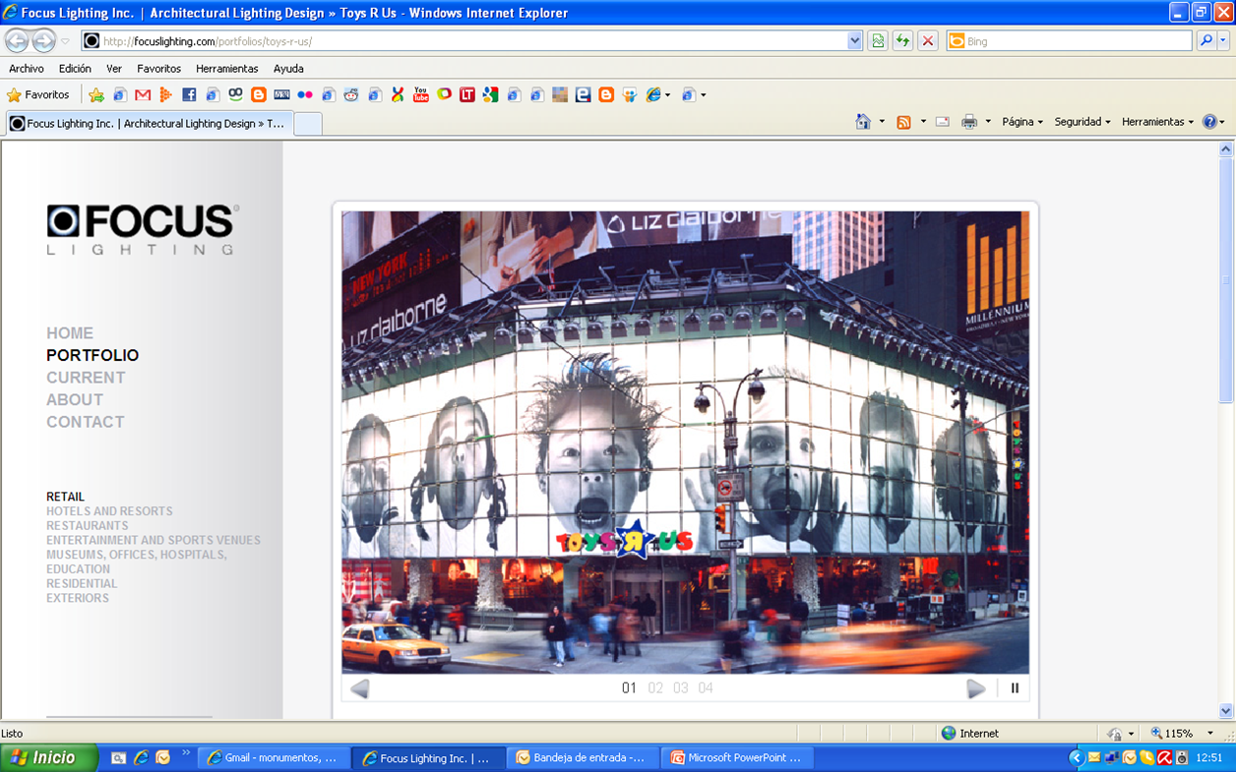
Task: Expand the search provider dropdown arrow
Action: pyautogui.click(x=1223, y=41)
